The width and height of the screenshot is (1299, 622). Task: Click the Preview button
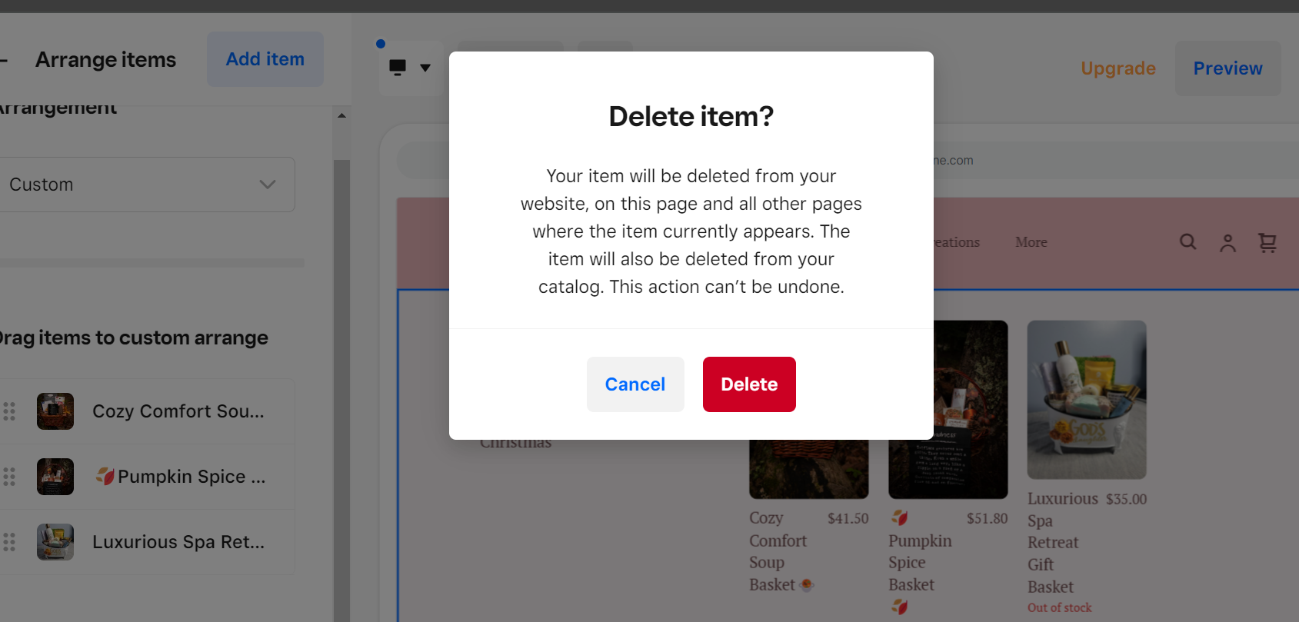coord(1227,68)
